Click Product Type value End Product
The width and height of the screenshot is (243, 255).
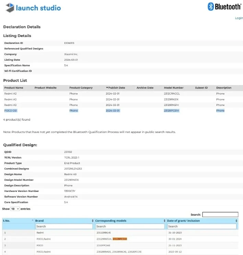coord(72,163)
